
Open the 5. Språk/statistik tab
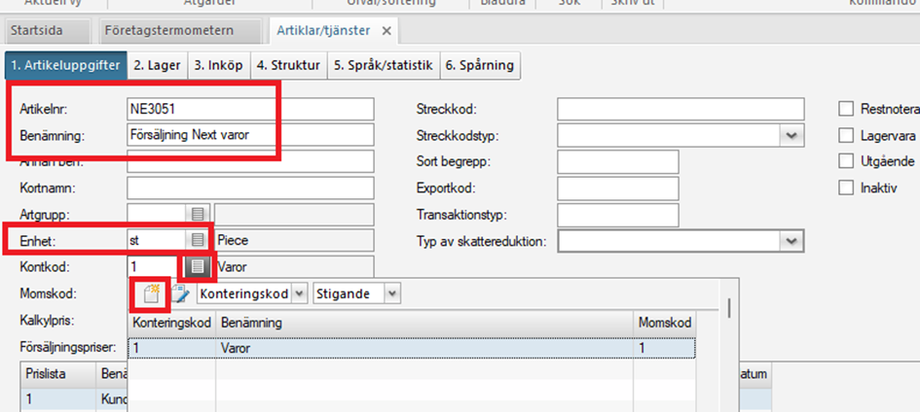pos(383,65)
